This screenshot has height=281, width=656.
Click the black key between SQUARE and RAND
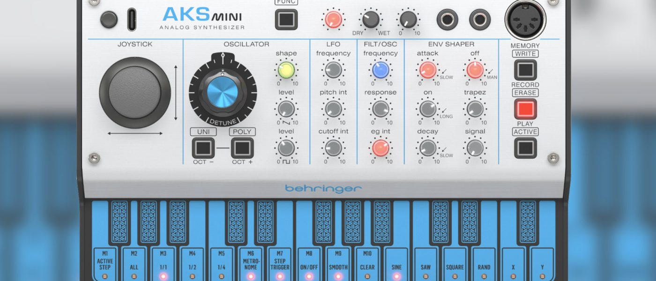tap(469, 222)
